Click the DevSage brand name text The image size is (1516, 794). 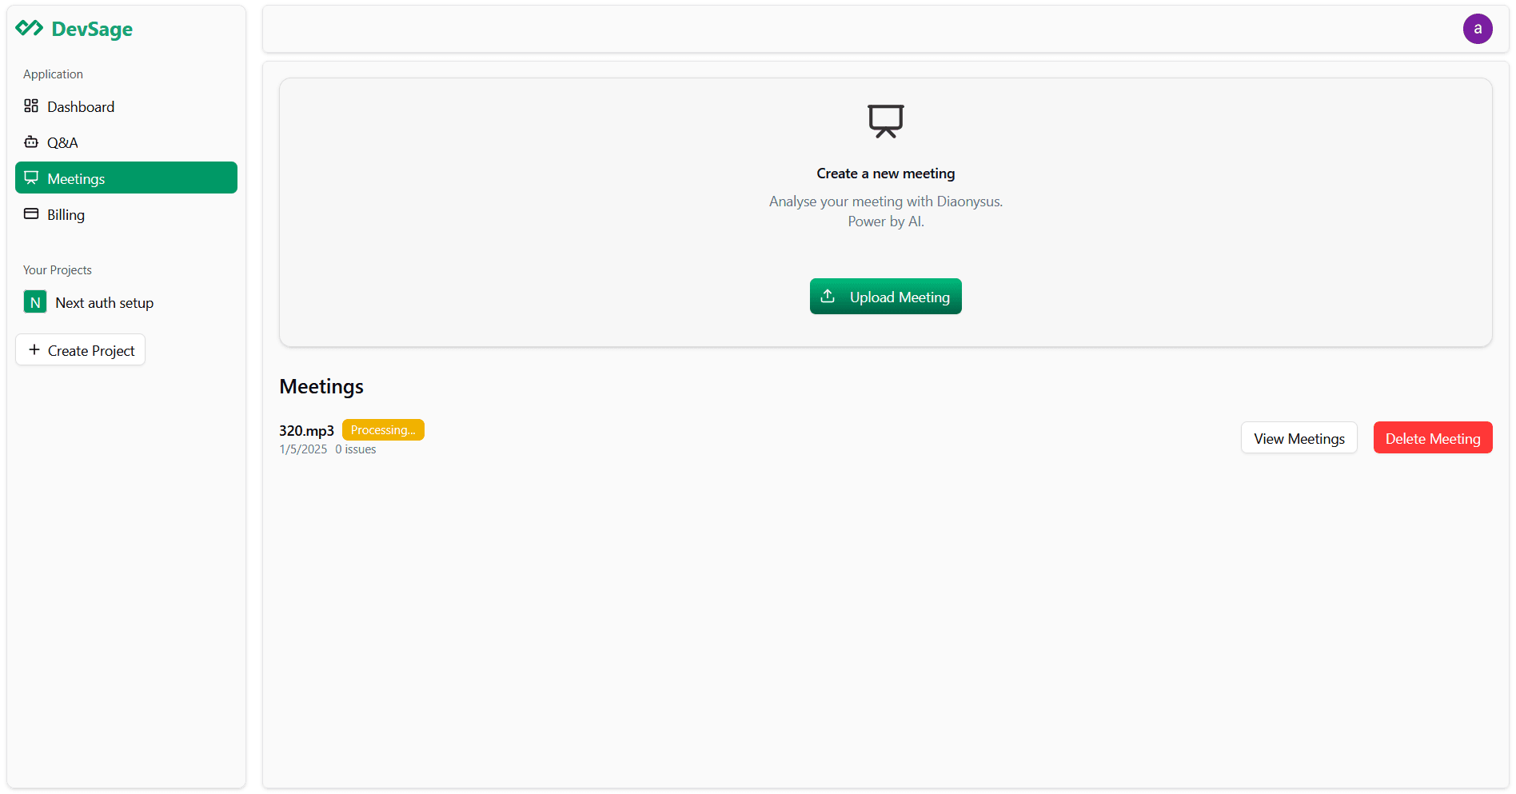[92, 30]
